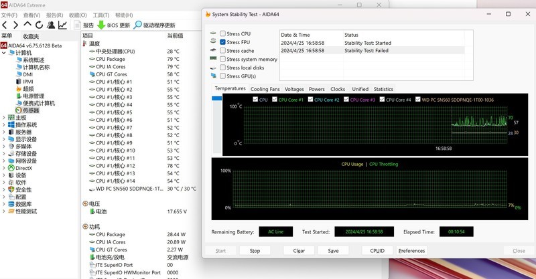Enable Stress local disks checkbox
Screen dimensions: 536x279
[222, 68]
